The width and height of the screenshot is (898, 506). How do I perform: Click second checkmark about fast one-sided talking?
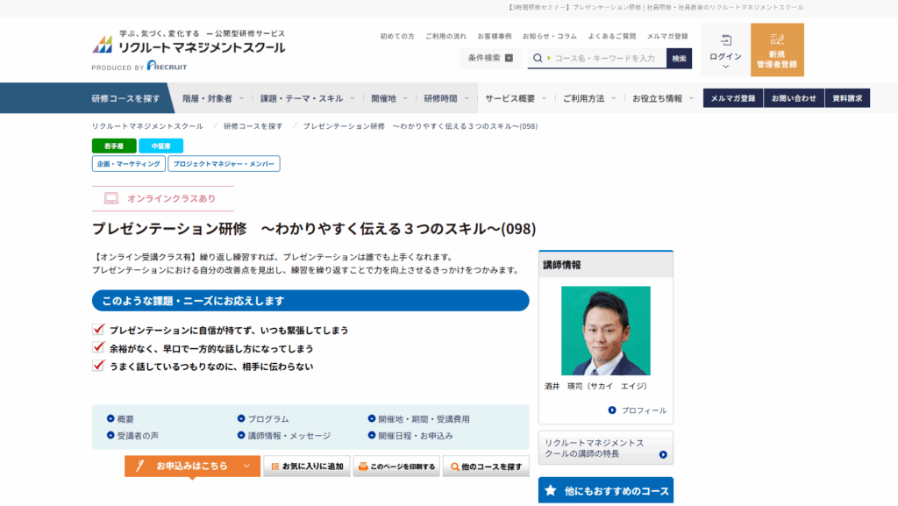point(98,348)
